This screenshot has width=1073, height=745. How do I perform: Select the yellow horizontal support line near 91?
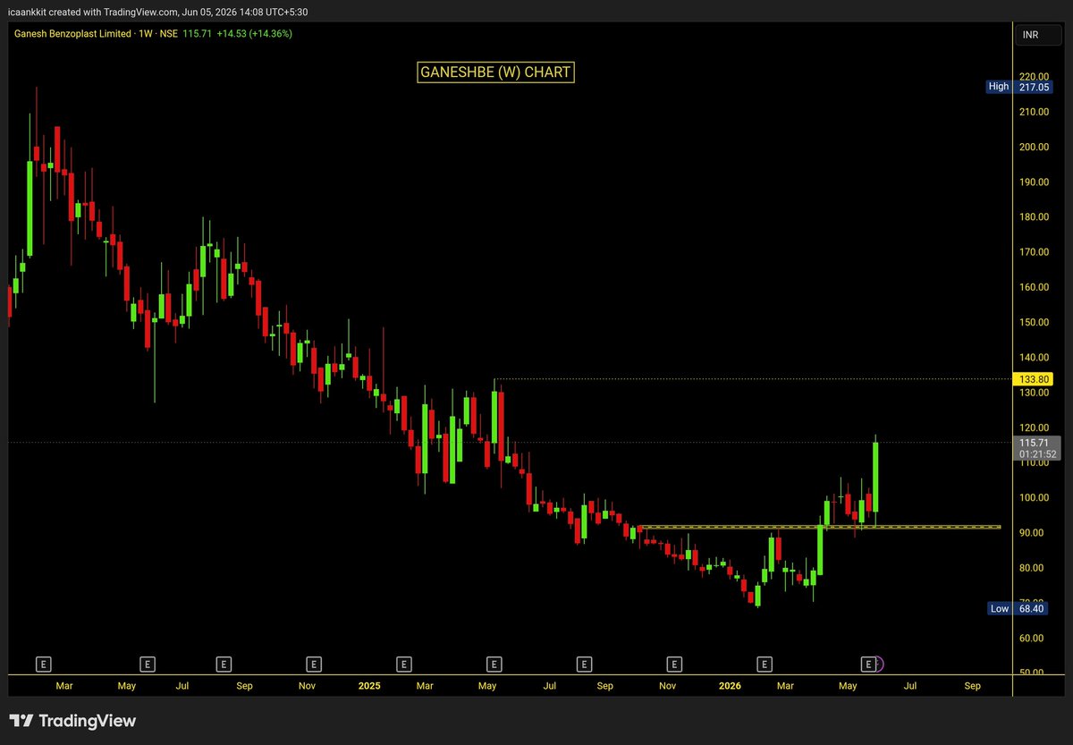pyautogui.click(x=821, y=527)
